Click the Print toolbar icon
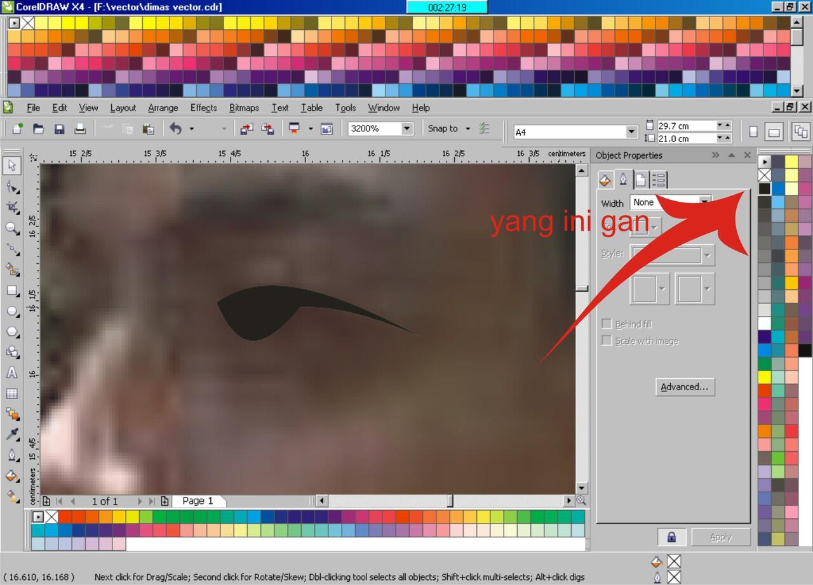Screen dimensions: 813x585 (80, 129)
